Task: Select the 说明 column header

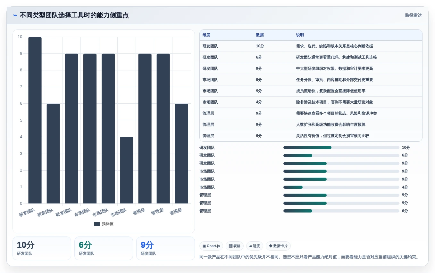Action: 300,35
